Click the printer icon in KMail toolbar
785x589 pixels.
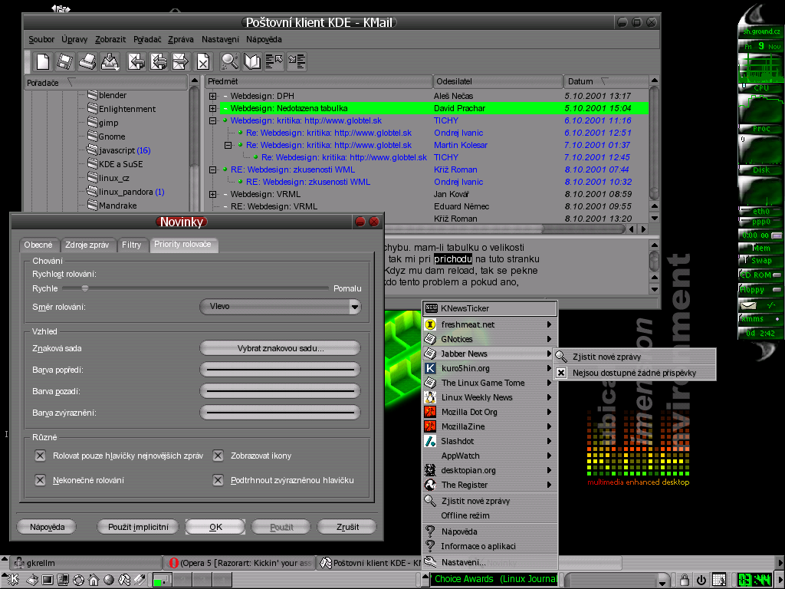click(x=87, y=61)
